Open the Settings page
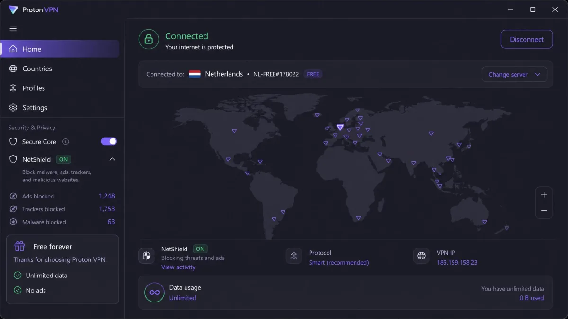Image resolution: width=568 pixels, height=319 pixels. click(60, 108)
